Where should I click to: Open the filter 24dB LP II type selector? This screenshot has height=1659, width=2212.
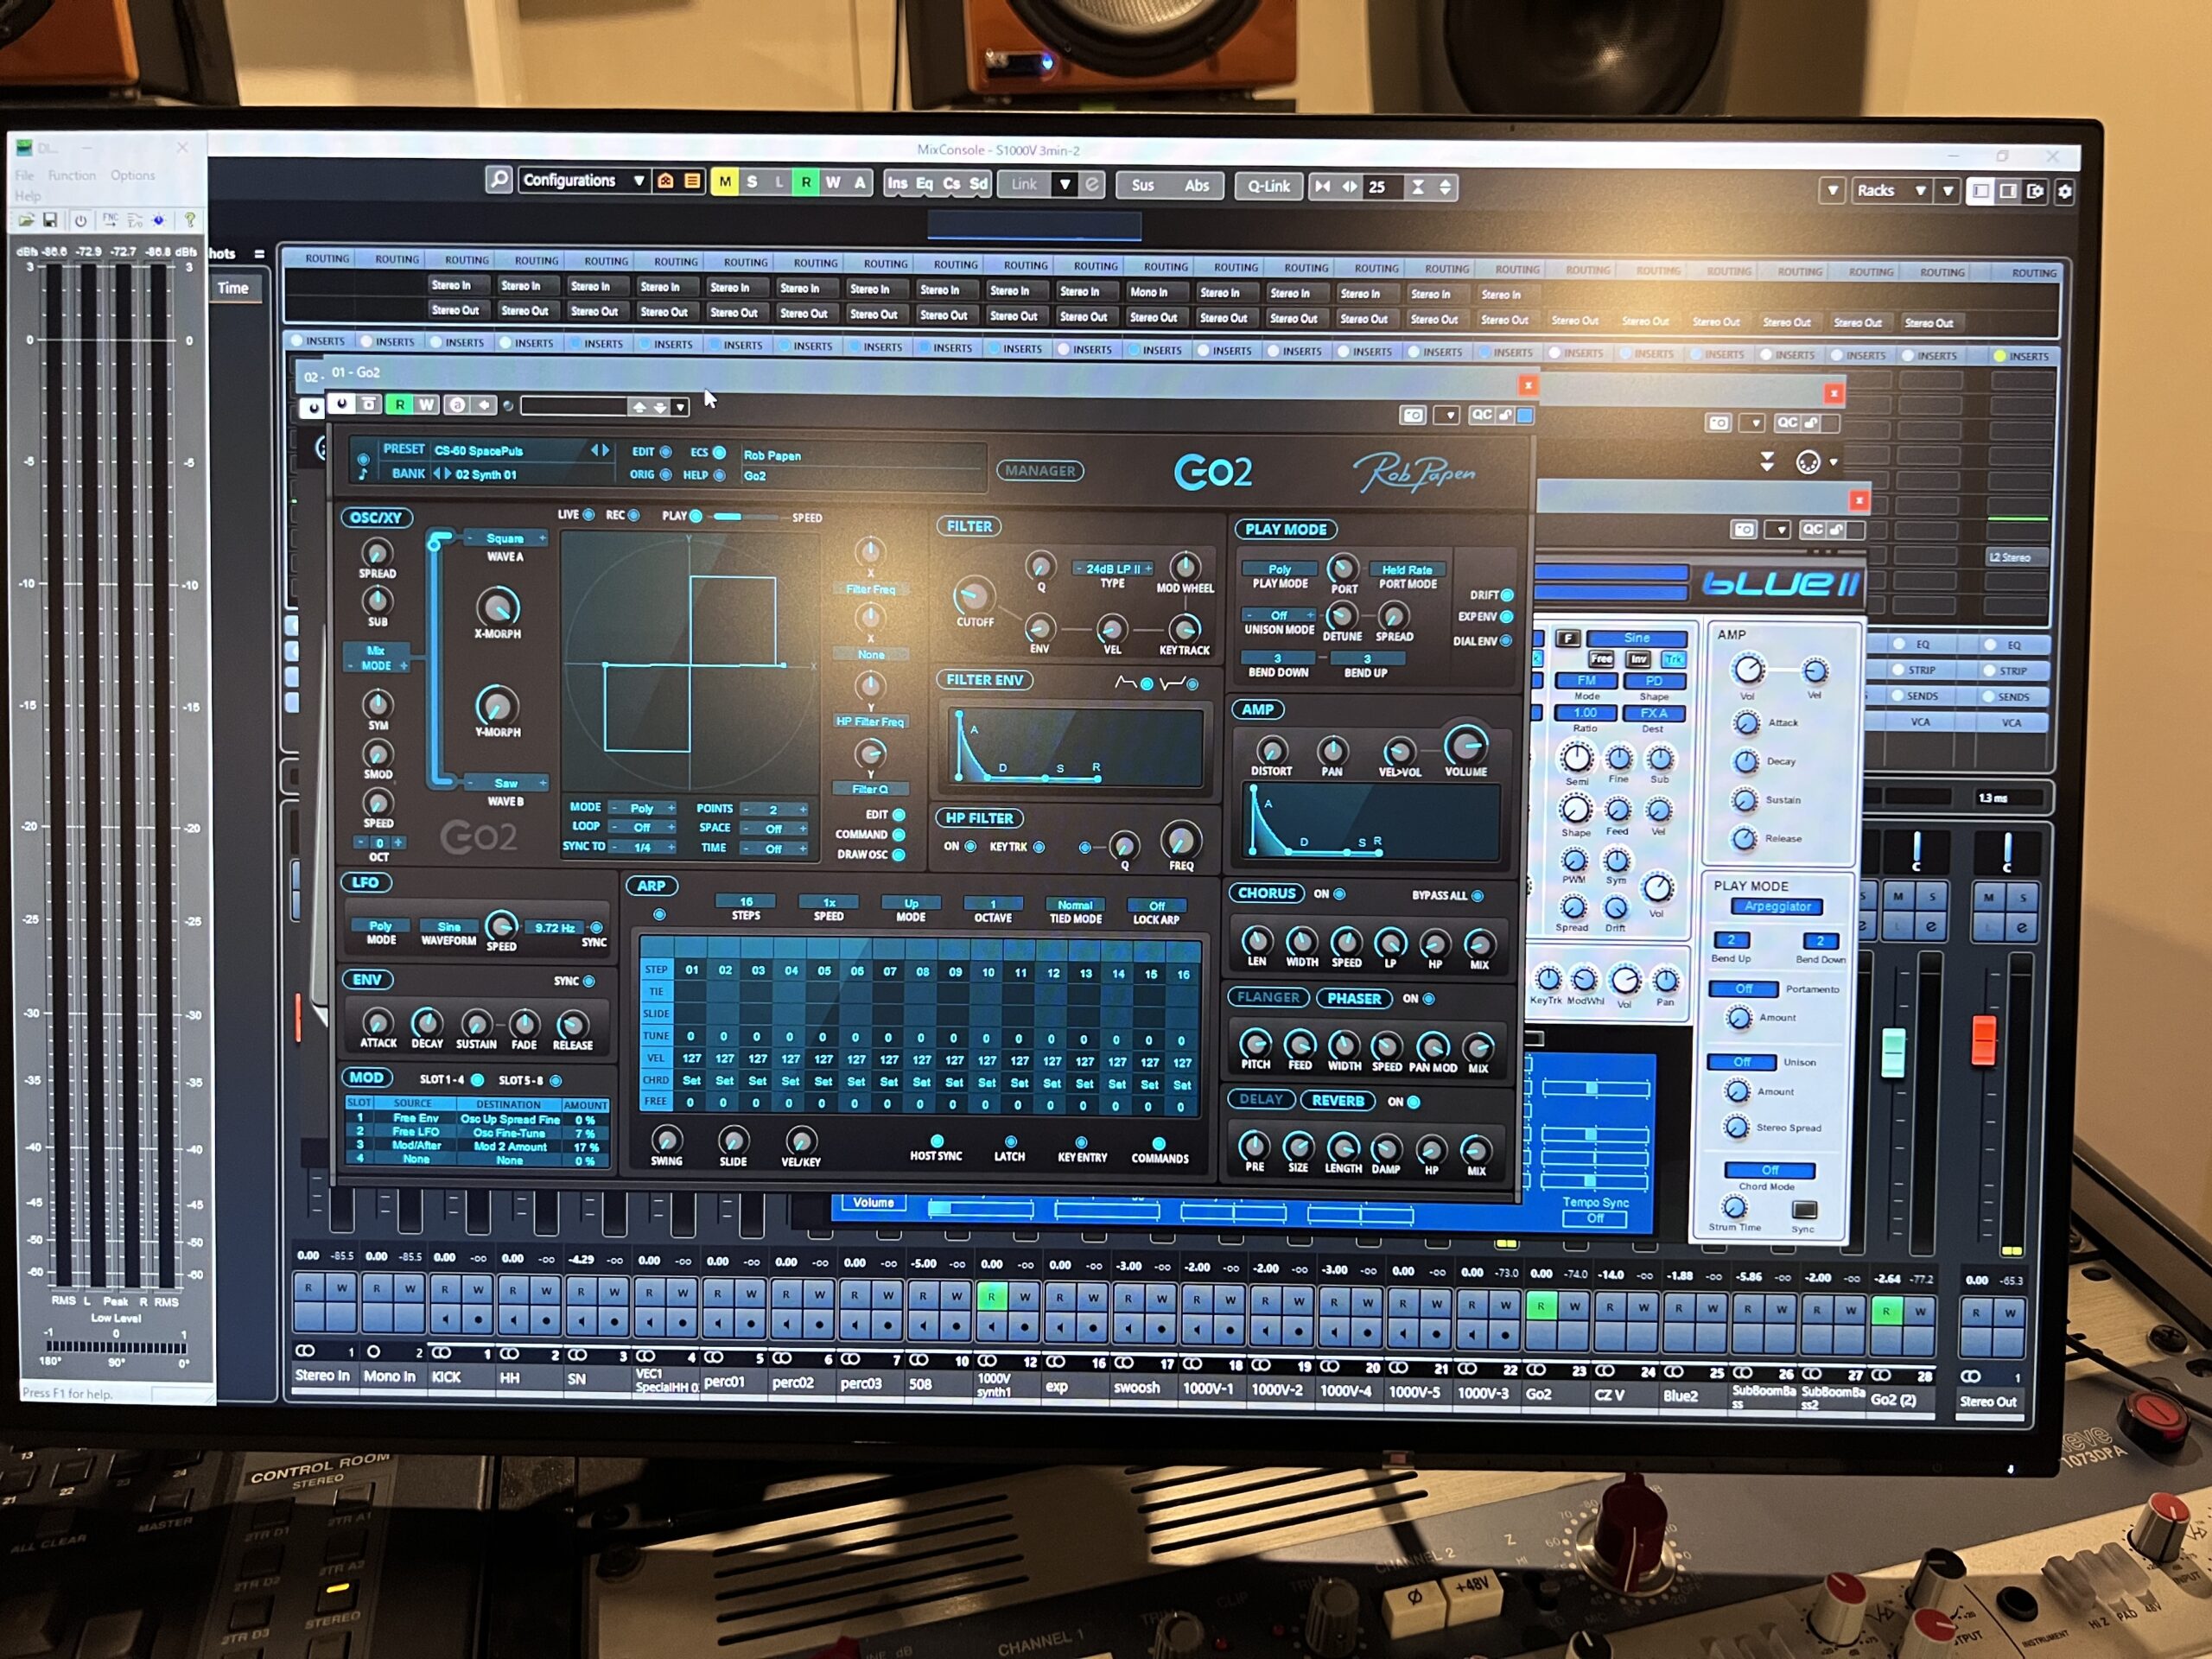pos(1114,568)
